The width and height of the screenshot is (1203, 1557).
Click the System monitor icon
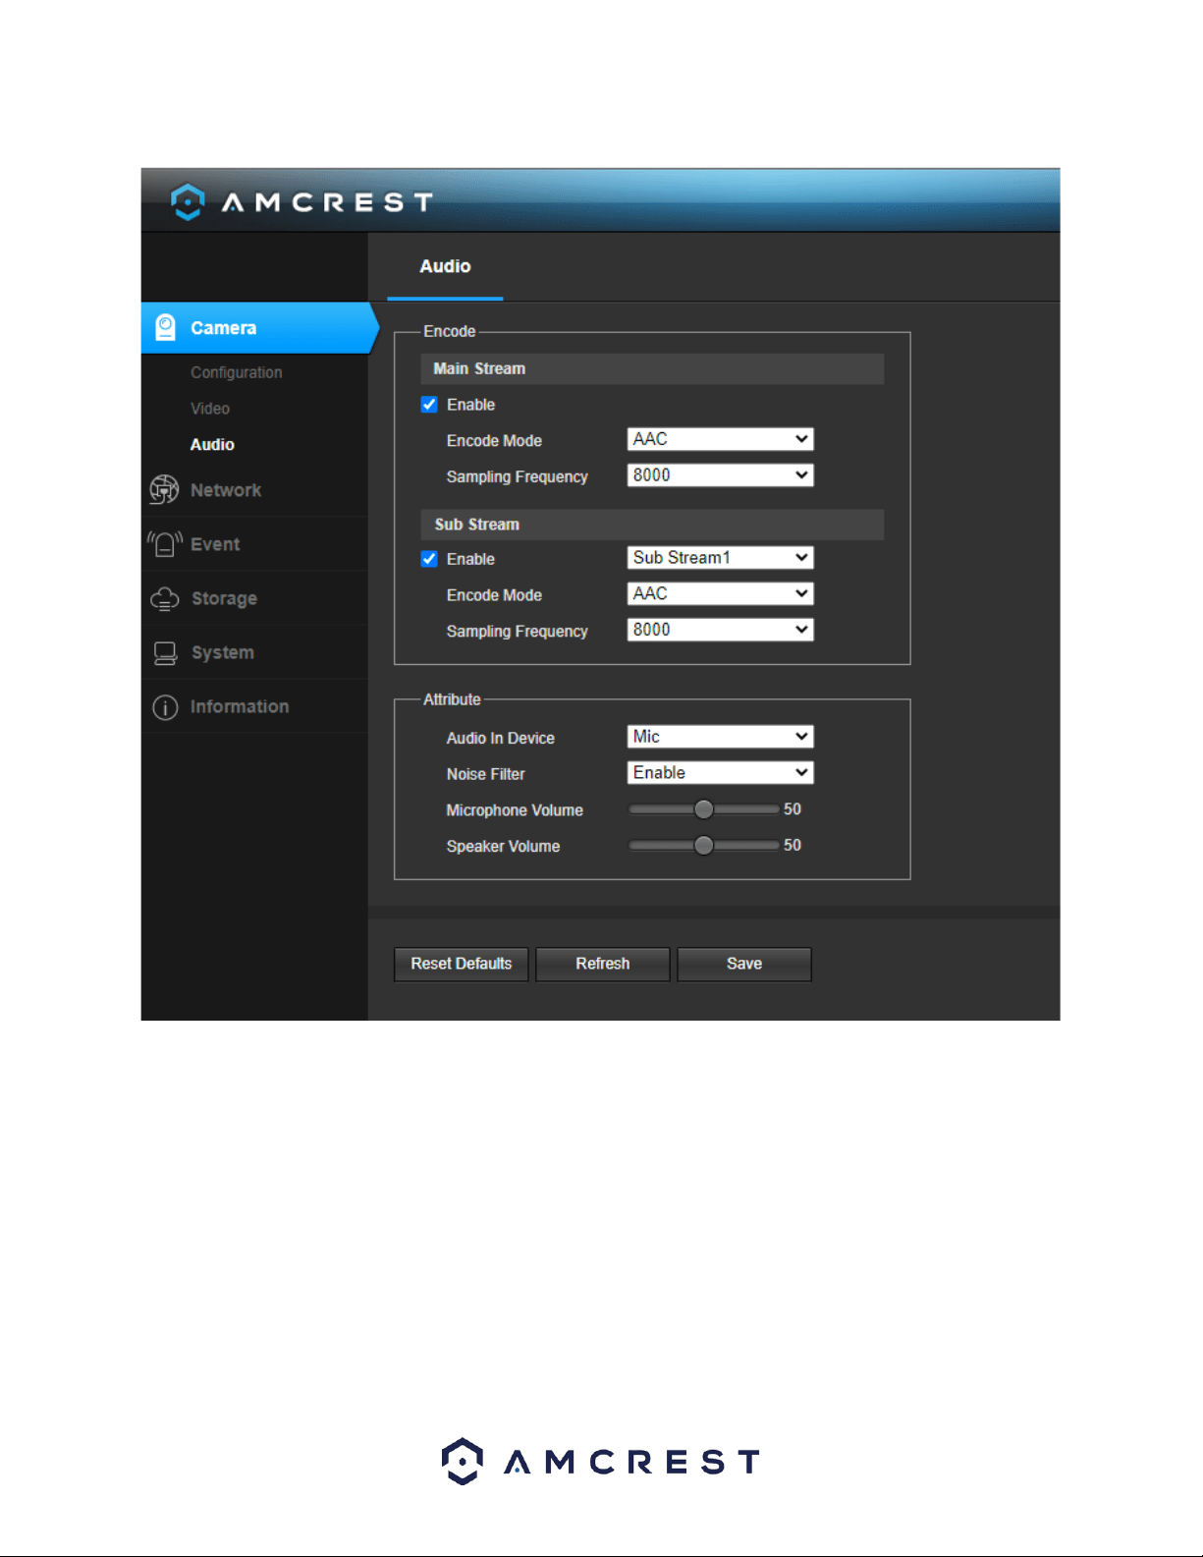point(165,652)
